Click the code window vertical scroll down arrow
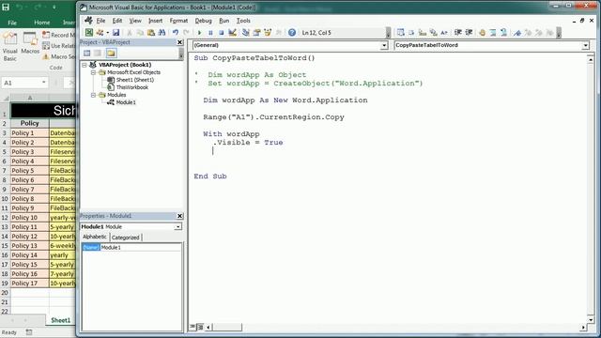This screenshot has height=338, width=601. [591, 319]
